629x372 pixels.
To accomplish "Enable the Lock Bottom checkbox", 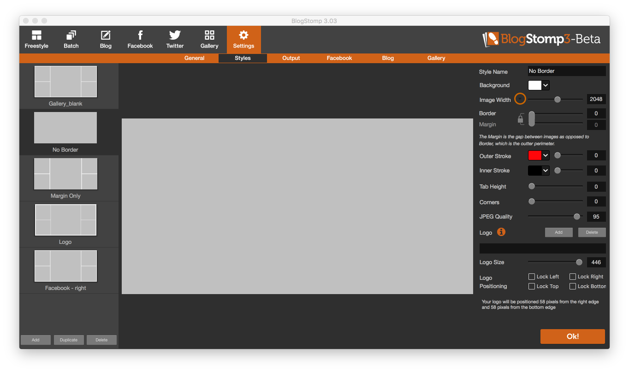I will click(x=573, y=286).
